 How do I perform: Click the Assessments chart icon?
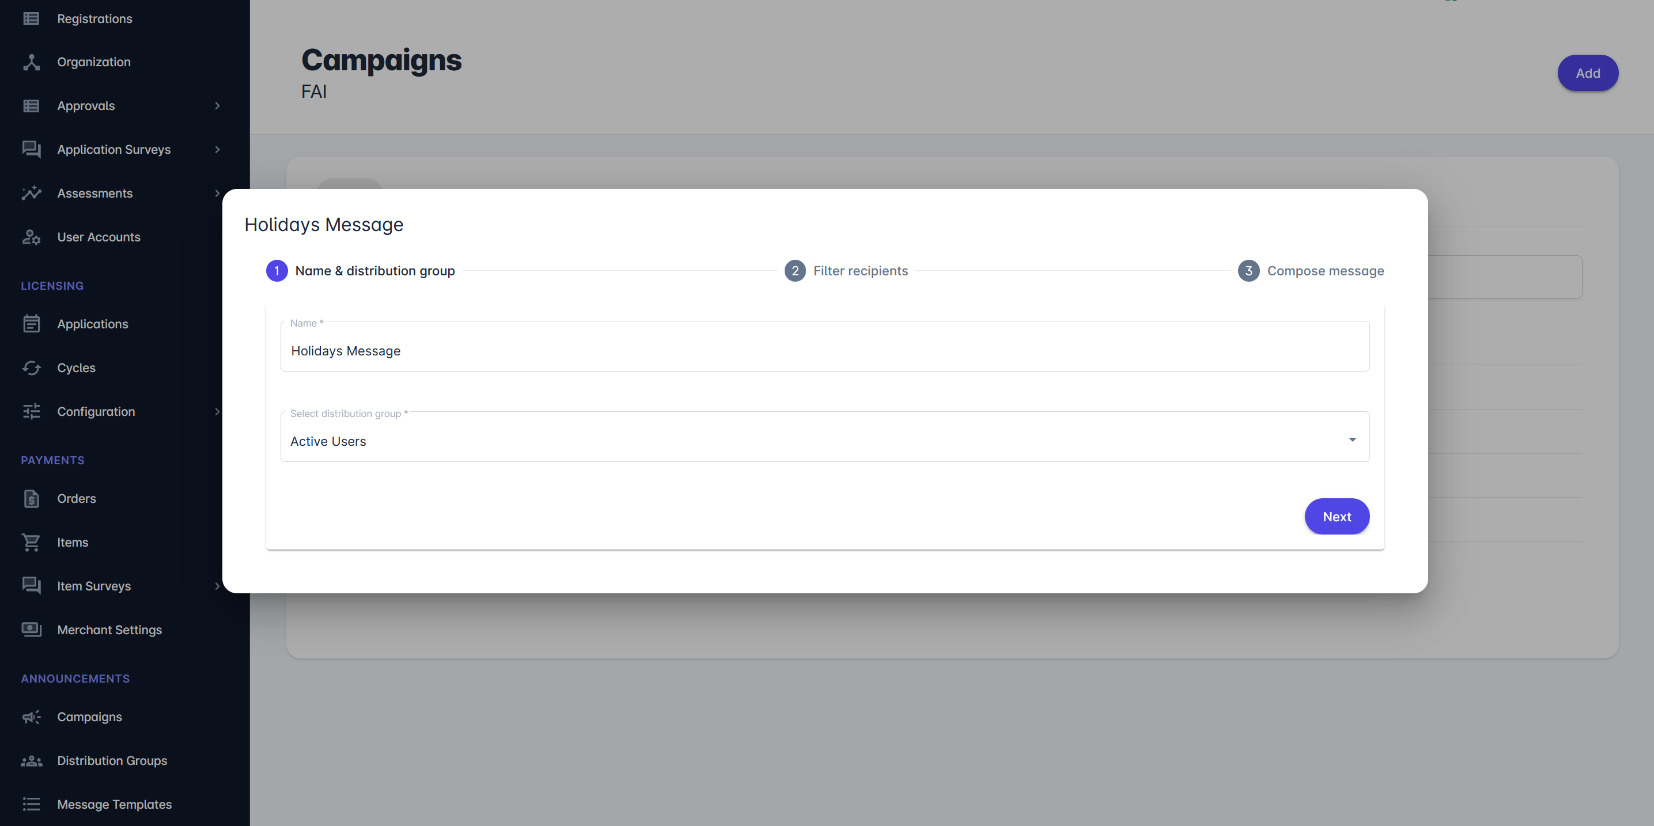[31, 193]
